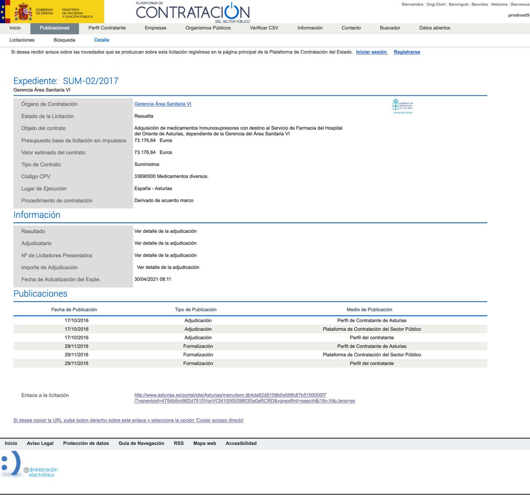The width and height of the screenshot is (530, 495).
Task: Click 'Ver detalle de la adjudicación' beside Resultado
Action: (x=166, y=231)
